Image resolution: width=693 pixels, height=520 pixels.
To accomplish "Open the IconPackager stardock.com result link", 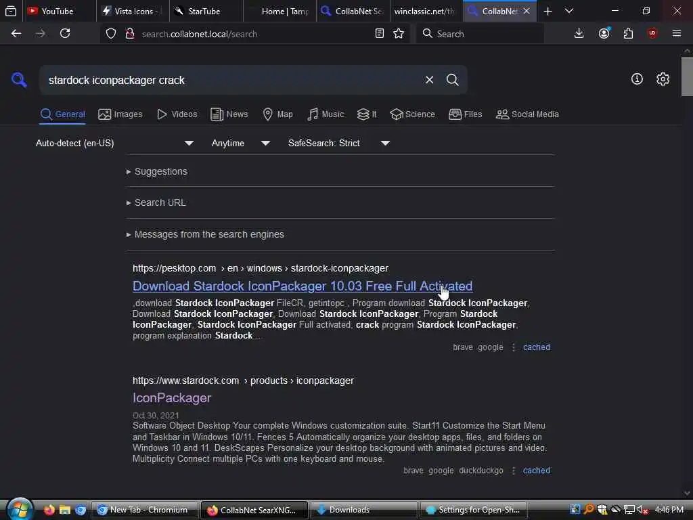I will pos(172,398).
